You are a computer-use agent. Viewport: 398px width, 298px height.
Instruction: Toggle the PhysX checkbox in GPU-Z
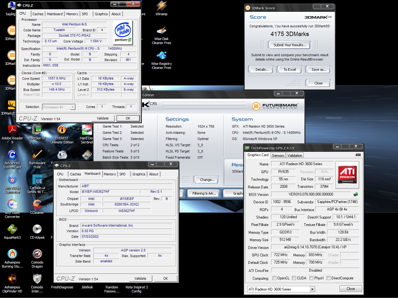click(x=312, y=278)
